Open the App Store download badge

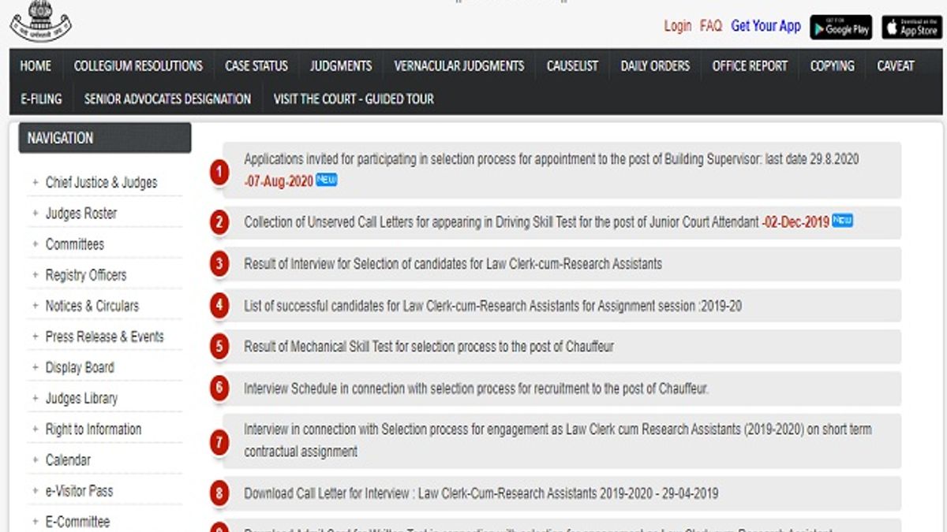911,27
